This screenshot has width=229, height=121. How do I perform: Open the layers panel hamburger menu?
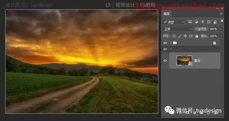click(221, 14)
